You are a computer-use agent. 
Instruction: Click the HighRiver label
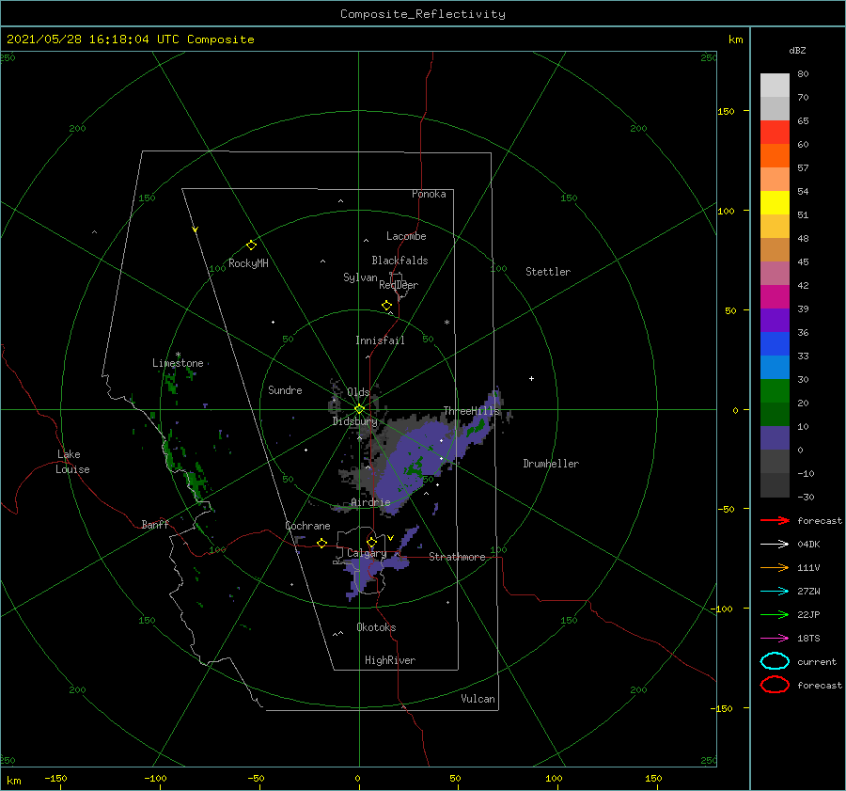coord(390,660)
